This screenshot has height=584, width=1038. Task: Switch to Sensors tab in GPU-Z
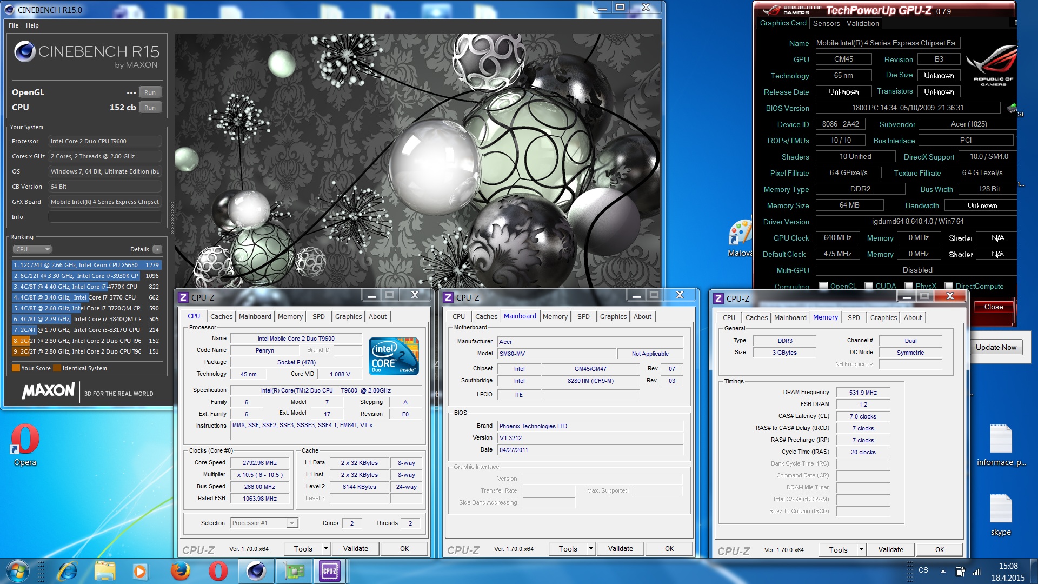pos(826,23)
